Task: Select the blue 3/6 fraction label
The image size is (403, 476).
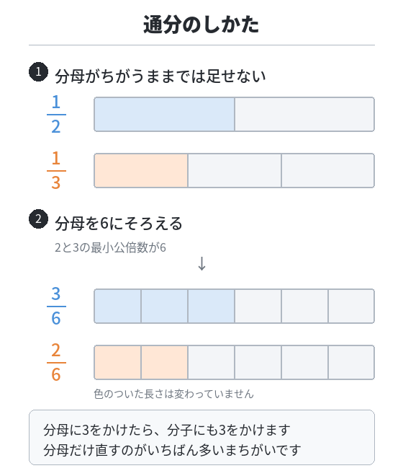Action: [x=56, y=307]
